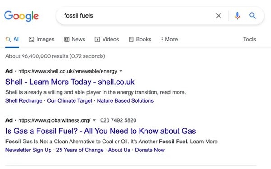
Task: Select the Images tab icon
Action: [x=32, y=40]
